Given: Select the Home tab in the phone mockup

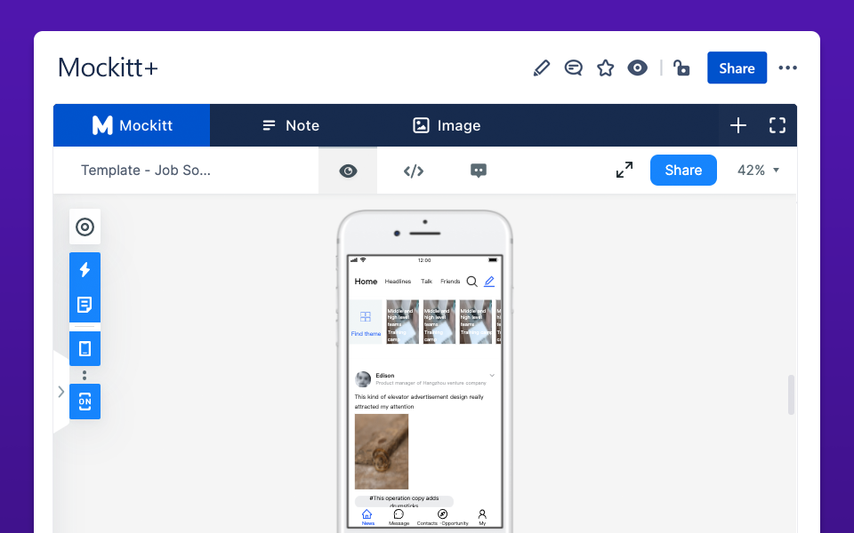Looking at the screenshot, I should 366,282.
